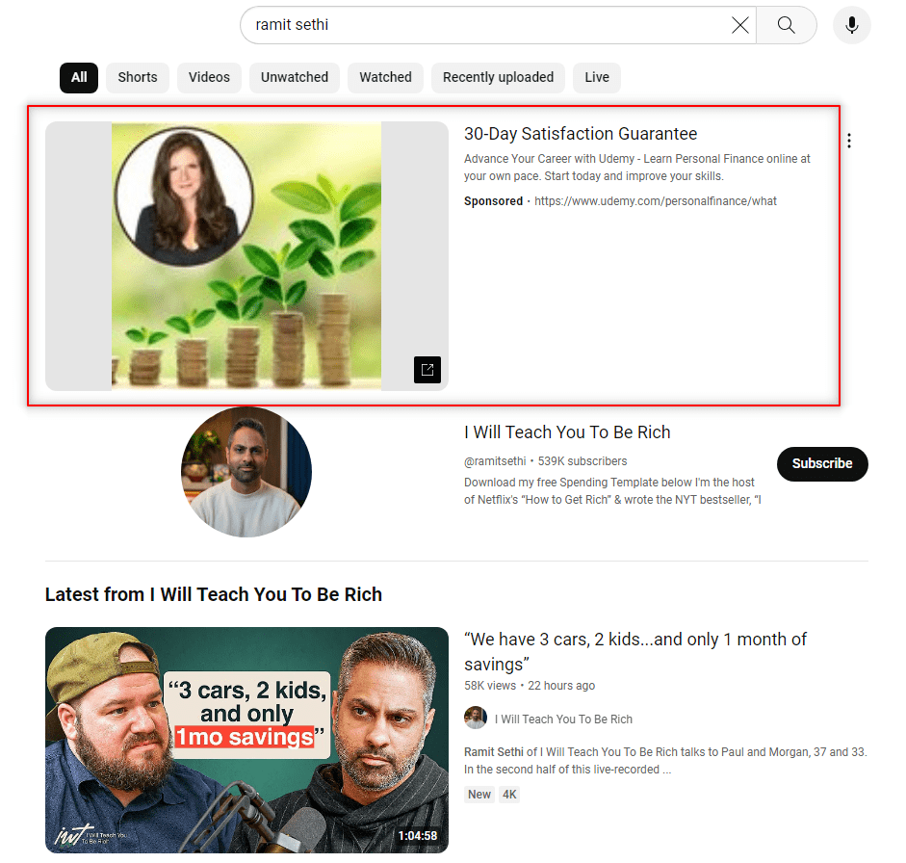Enable the Watched filter

(x=385, y=77)
